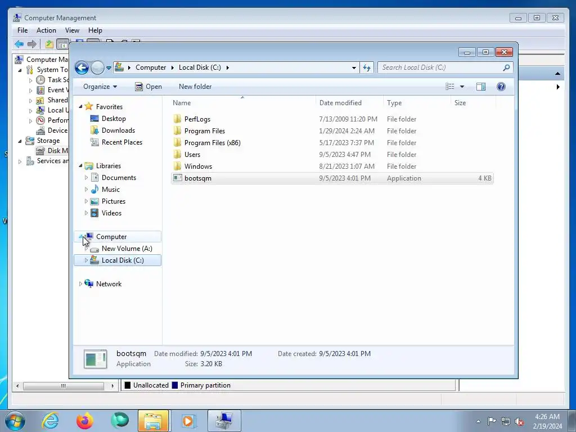Viewport: 576px width, 432px height.
Task: Open Explorer help via the question mark
Action: [x=501, y=87]
